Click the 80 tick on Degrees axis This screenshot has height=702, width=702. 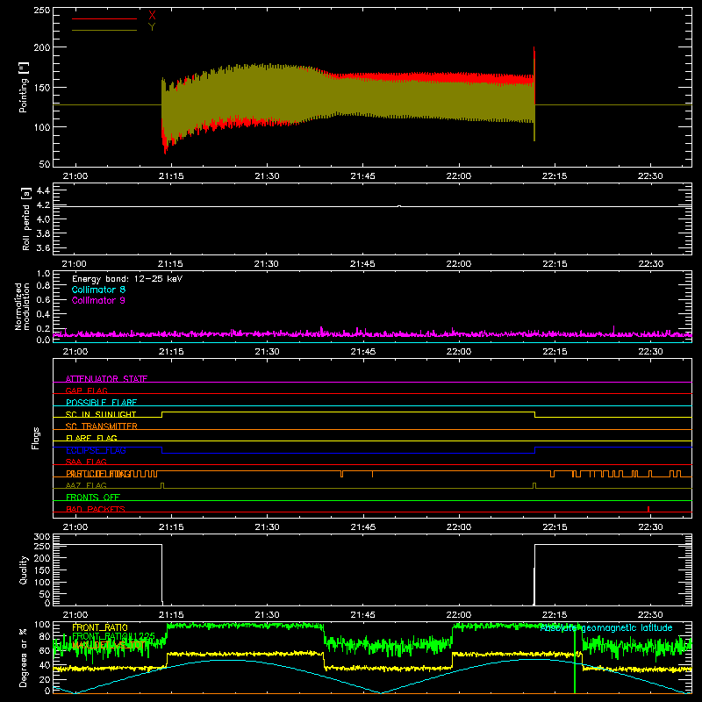coord(45,636)
